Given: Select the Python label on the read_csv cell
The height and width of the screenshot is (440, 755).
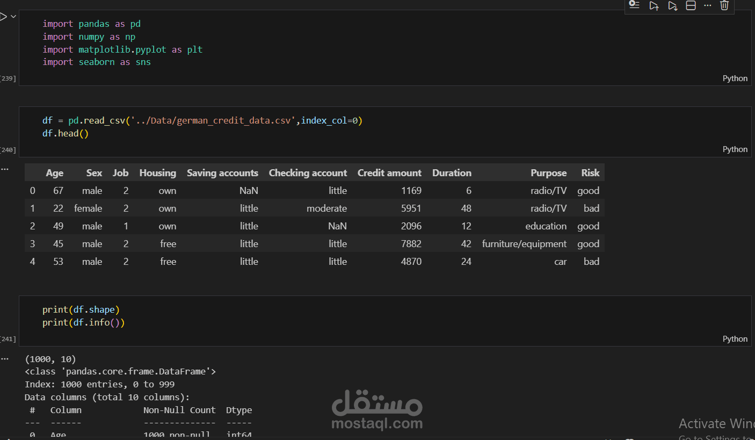Looking at the screenshot, I should pos(735,149).
